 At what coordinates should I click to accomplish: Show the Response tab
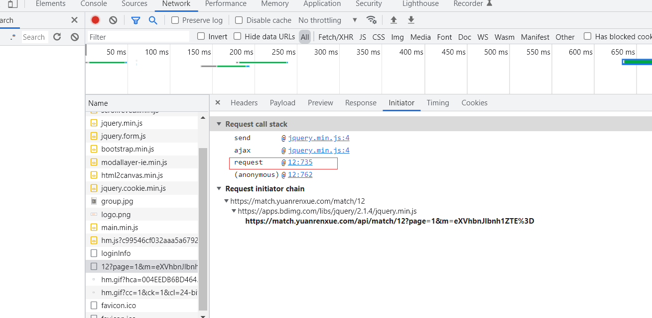[x=361, y=103]
